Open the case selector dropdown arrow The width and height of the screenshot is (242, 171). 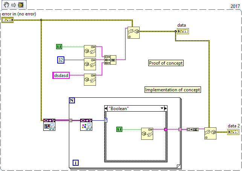tap(162, 108)
